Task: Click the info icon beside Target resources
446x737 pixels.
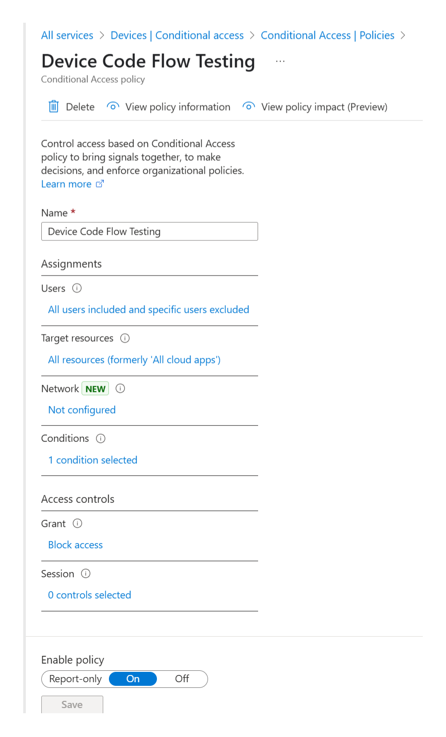Action: click(125, 338)
